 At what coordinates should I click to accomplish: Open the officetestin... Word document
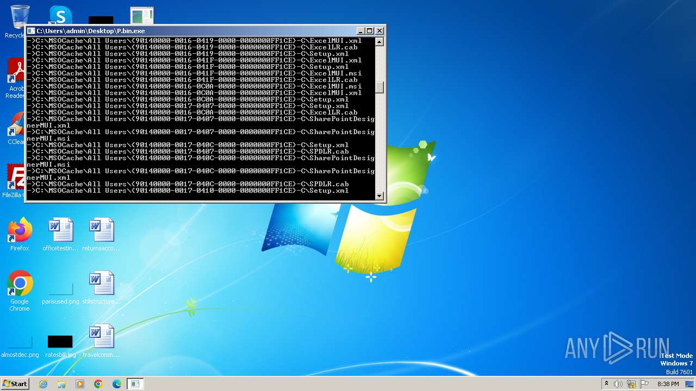pyautogui.click(x=60, y=234)
